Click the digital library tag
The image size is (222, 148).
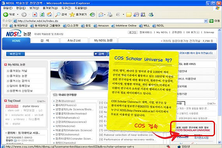pos(31,106)
